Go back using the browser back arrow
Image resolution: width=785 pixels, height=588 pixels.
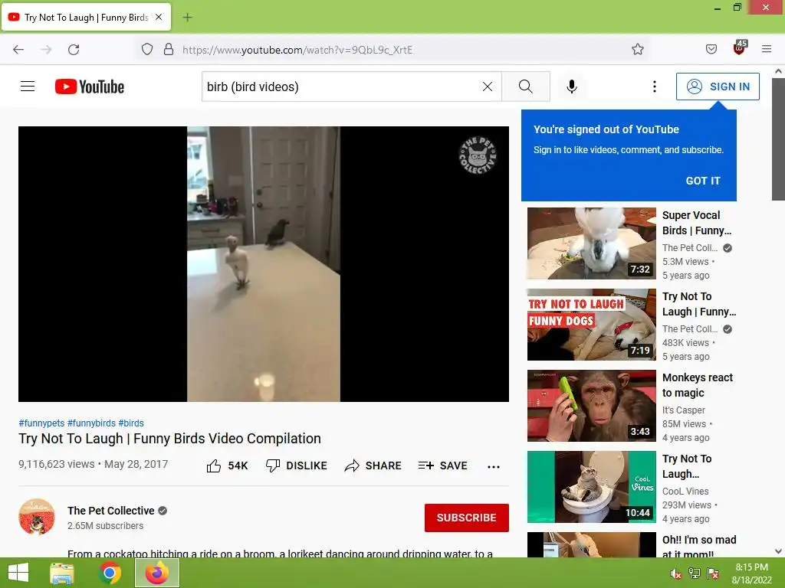click(x=18, y=50)
